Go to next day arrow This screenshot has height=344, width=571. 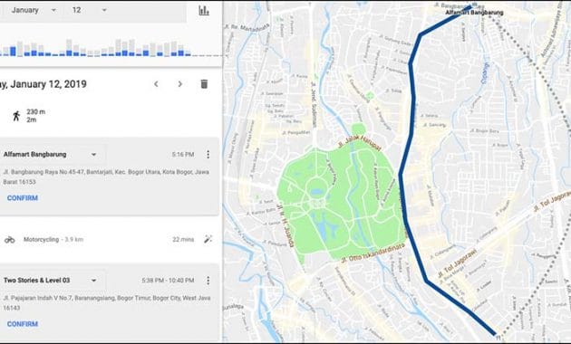pyautogui.click(x=179, y=84)
